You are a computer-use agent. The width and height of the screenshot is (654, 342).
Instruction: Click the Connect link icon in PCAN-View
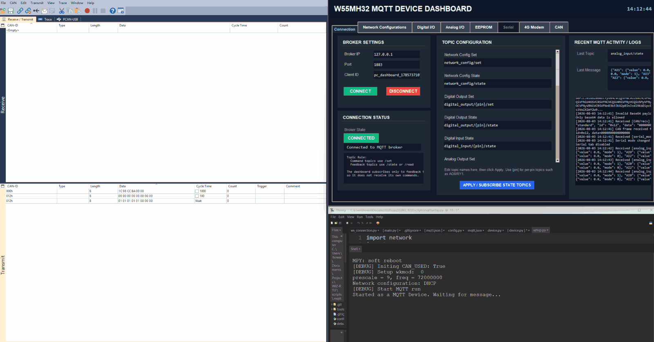(20, 11)
